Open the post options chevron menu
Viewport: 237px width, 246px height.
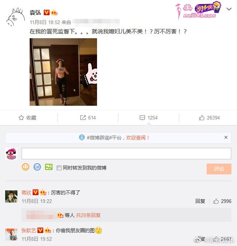[x=229, y=9]
